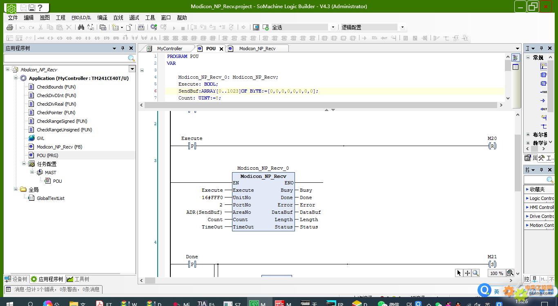Switch to the 设备树 tab

(16, 279)
